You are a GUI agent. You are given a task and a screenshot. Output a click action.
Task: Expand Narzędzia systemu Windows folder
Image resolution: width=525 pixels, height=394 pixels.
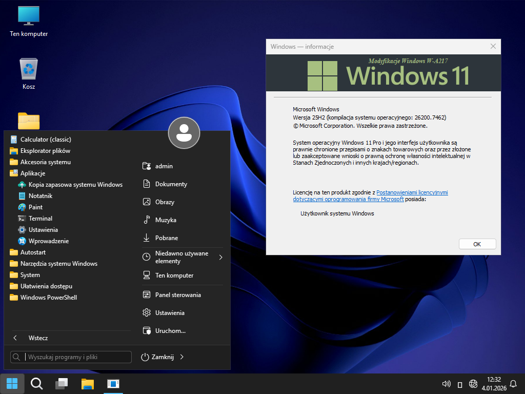58,264
